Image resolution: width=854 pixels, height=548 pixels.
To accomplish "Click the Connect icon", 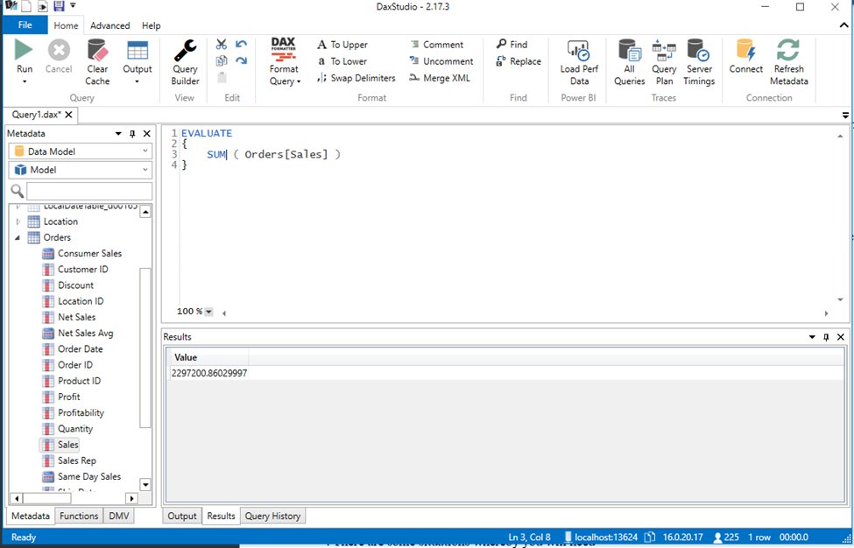I will pos(745,50).
